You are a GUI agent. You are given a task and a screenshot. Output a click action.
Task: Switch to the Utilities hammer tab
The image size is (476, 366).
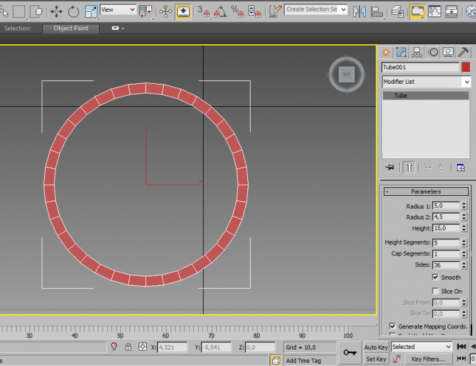click(x=465, y=52)
